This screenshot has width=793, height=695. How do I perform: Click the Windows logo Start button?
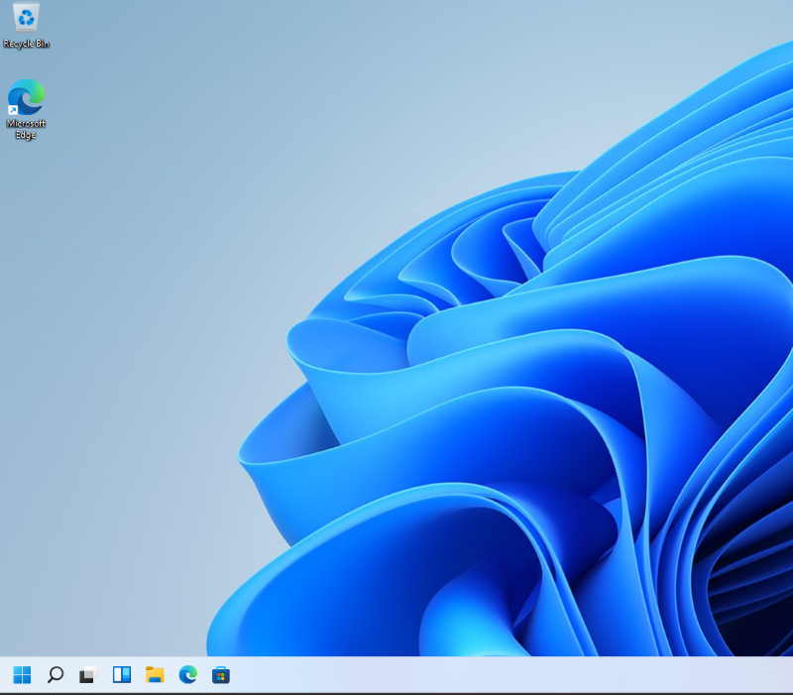24,674
